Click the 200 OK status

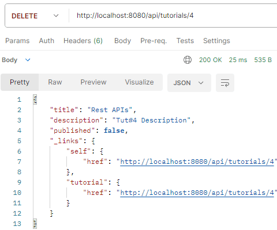[211, 60]
